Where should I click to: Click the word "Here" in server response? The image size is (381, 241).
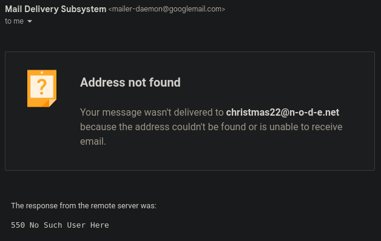click(99, 225)
